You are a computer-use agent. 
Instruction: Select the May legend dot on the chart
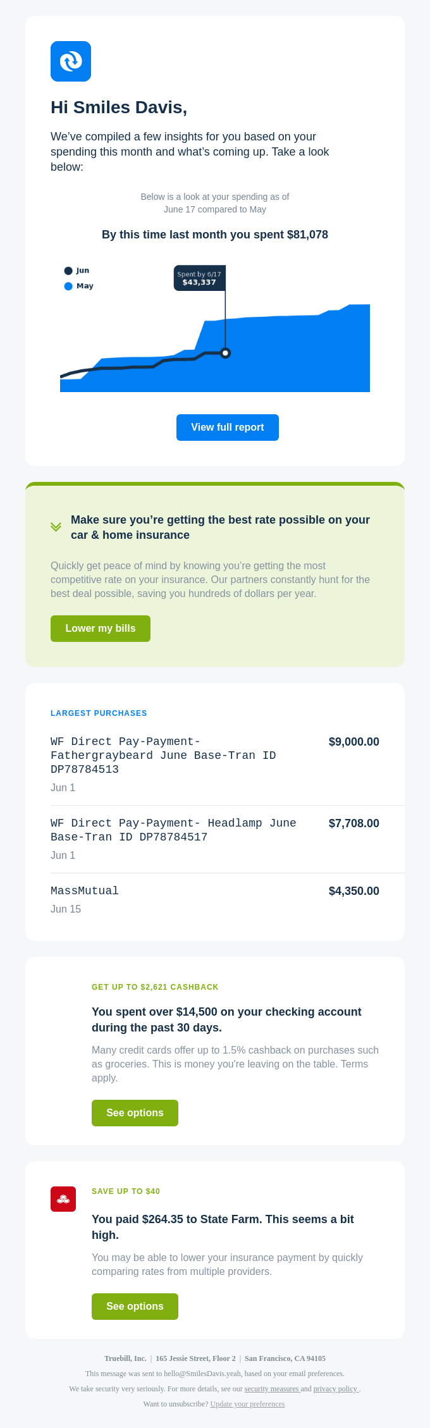click(68, 285)
